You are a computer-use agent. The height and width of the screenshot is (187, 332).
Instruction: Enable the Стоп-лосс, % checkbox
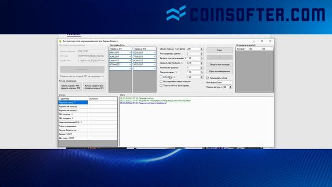coord(161,77)
